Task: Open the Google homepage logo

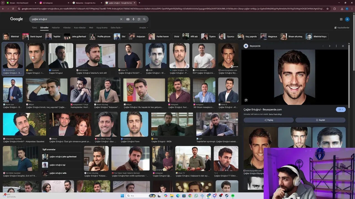Action: [x=16, y=19]
